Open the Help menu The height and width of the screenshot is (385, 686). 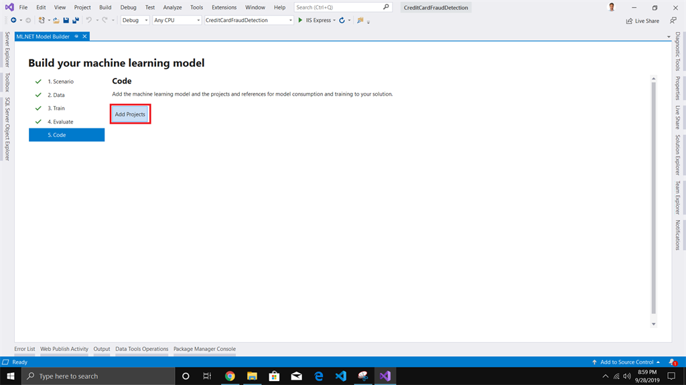pos(279,7)
